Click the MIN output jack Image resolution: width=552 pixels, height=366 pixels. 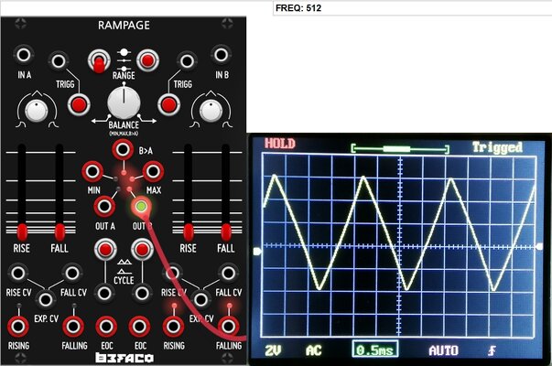click(x=92, y=172)
